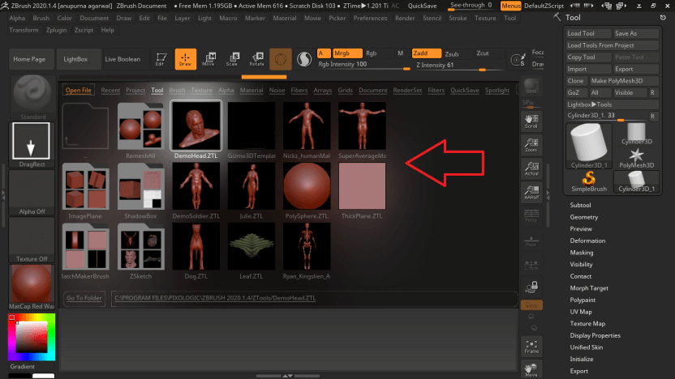Viewport: 675px width, 379px height.
Task: Click the lock icon in right shelf
Action: click(x=531, y=287)
